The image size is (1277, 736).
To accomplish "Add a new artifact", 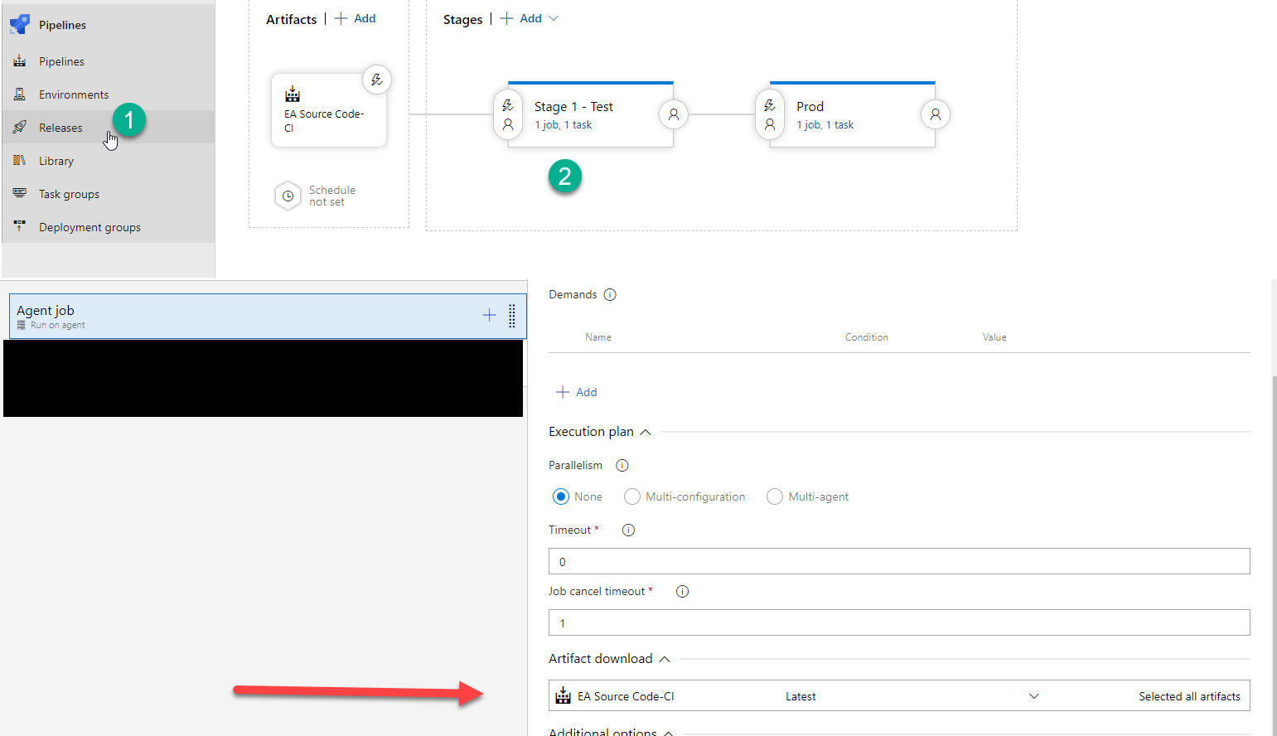I will [356, 18].
